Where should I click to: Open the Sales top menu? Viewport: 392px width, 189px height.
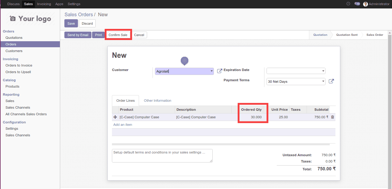tap(28, 4)
